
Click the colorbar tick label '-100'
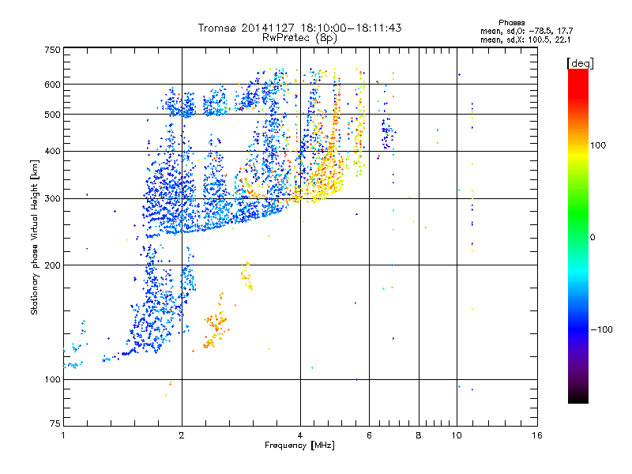(601, 329)
